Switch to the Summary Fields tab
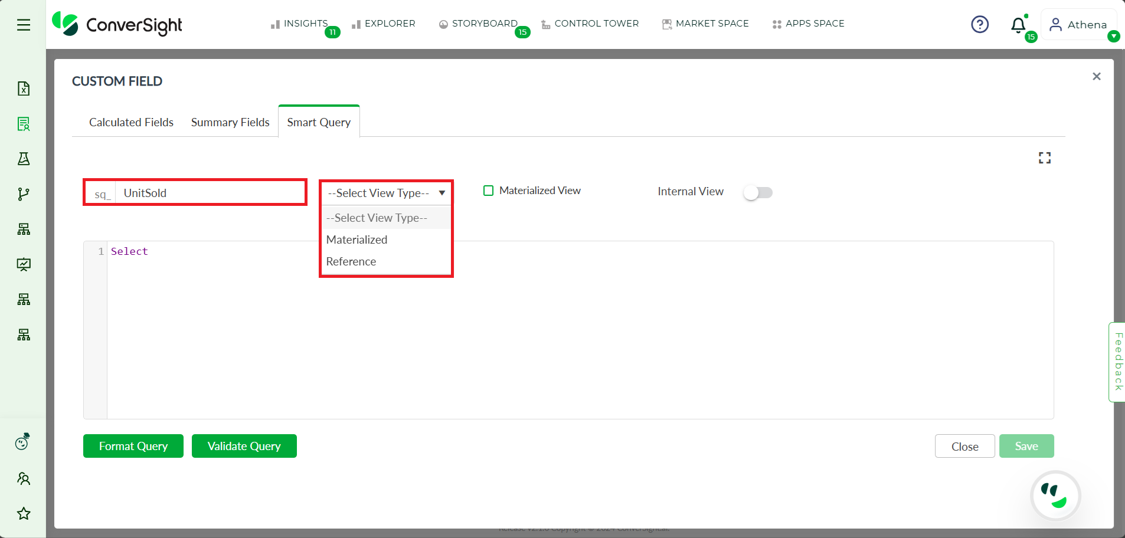The image size is (1125, 538). click(230, 122)
